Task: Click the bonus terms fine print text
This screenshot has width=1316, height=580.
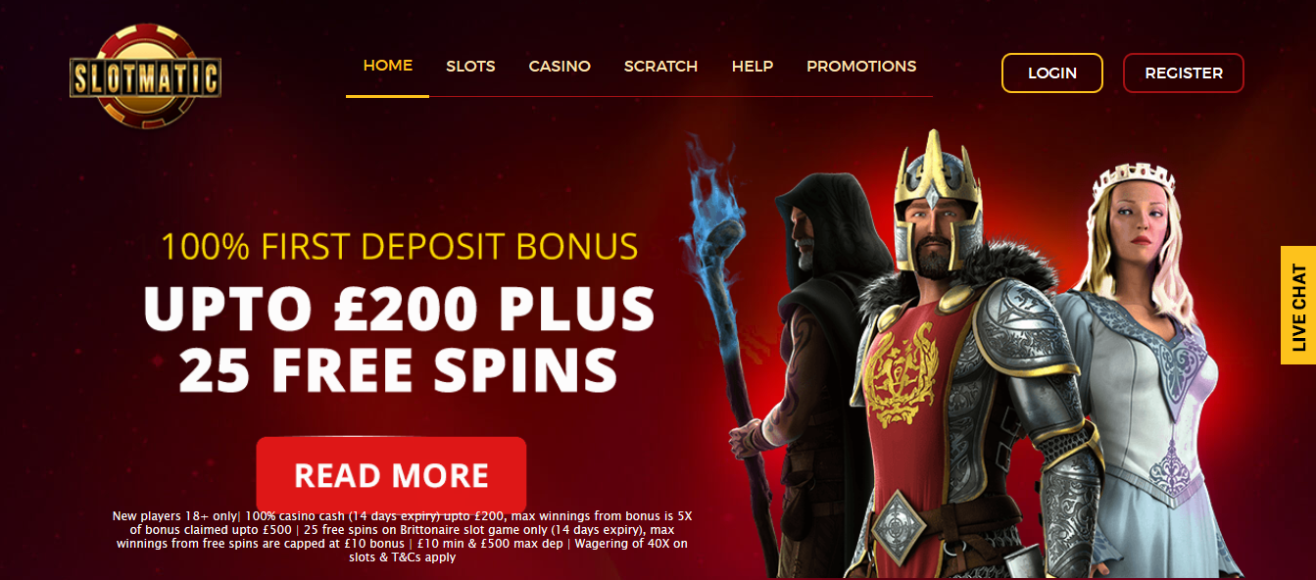Action: click(403, 536)
